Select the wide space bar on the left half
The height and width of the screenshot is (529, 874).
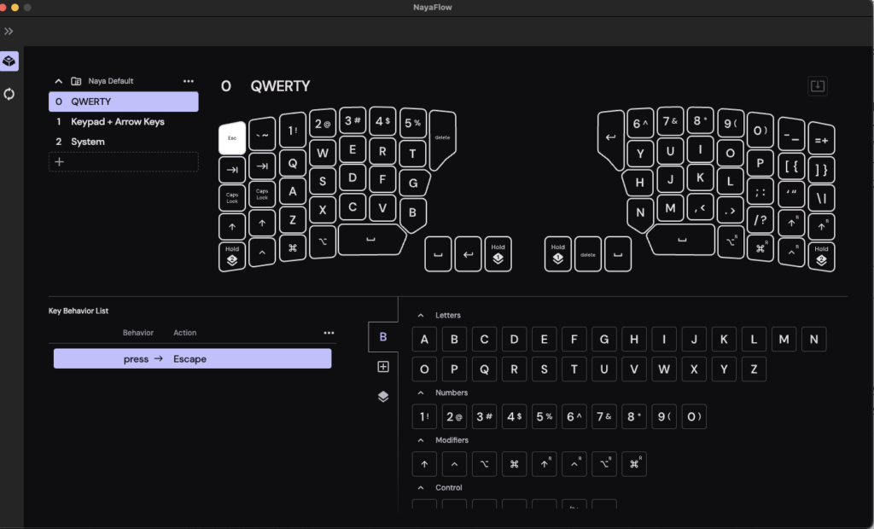372,240
